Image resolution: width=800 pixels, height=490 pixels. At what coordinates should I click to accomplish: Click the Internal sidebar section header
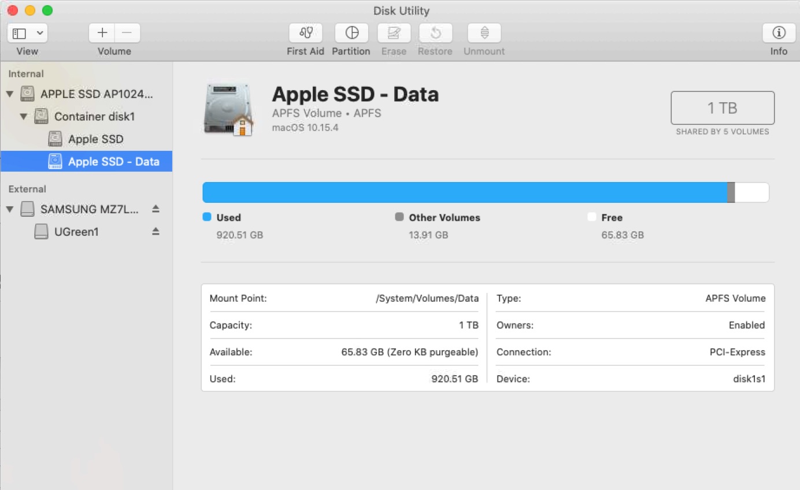click(26, 74)
